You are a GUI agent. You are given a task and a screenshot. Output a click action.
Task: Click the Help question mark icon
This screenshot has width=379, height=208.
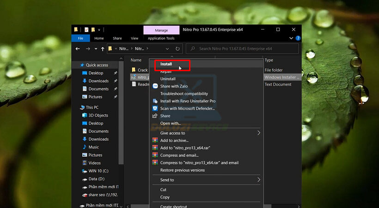pyautogui.click(x=298, y=38)
